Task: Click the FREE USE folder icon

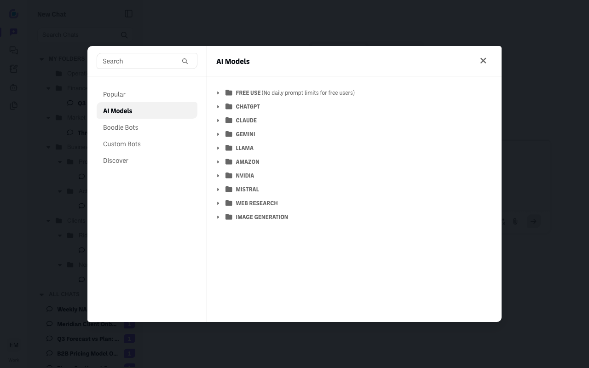Action: point(229,92)
